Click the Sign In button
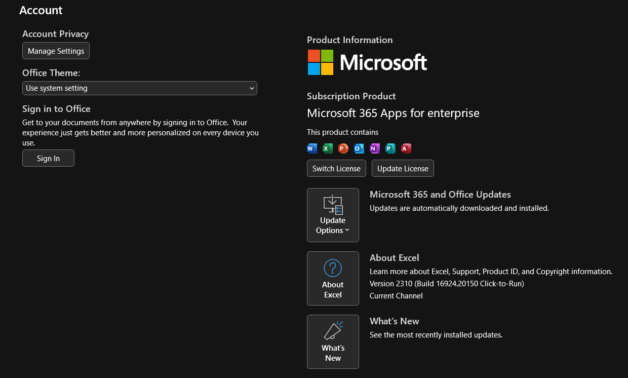 point(48,158)
